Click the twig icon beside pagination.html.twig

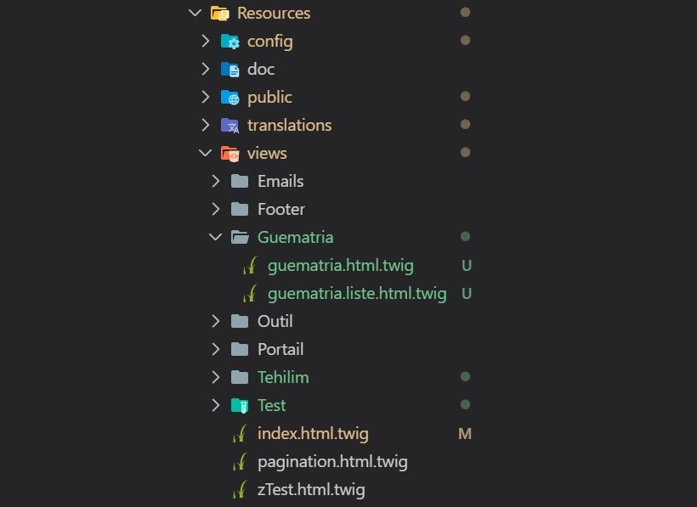240,462
